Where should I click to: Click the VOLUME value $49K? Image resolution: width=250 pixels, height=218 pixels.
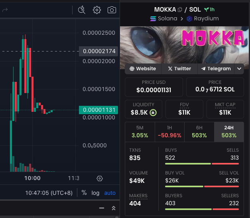(137, 181)
